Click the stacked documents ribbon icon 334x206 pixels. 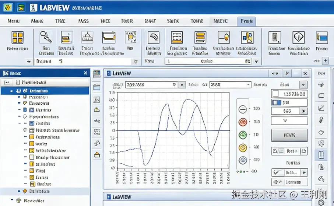pos(66,37)
